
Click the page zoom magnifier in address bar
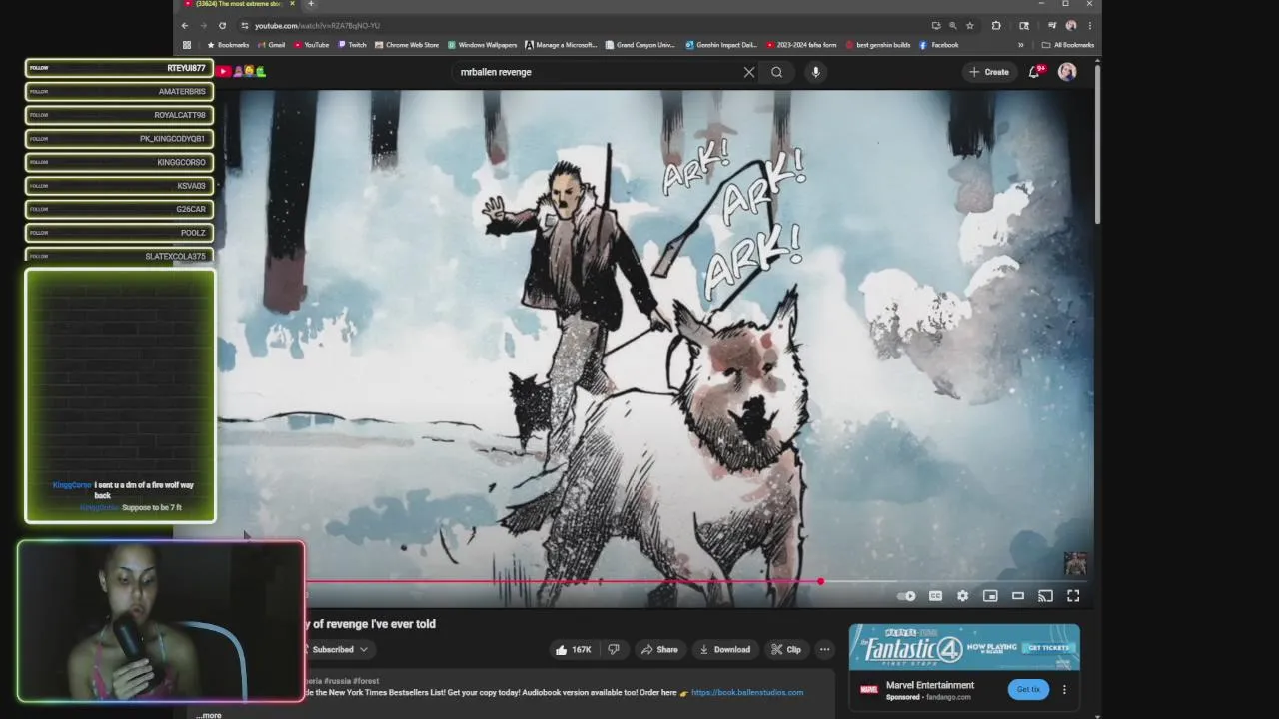952,25
